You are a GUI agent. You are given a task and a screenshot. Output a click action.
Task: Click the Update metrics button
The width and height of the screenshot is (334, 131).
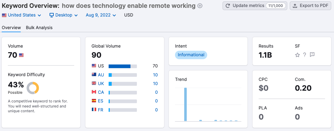tap(255, 6)
